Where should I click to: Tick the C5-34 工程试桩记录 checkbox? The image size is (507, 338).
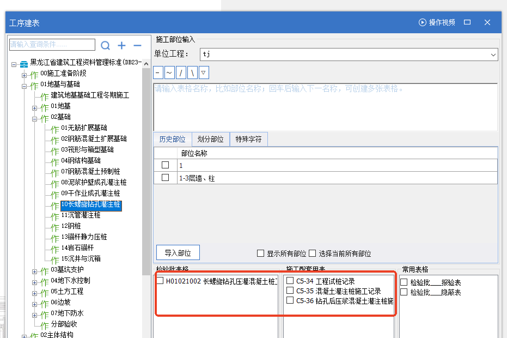coord(290,281)
